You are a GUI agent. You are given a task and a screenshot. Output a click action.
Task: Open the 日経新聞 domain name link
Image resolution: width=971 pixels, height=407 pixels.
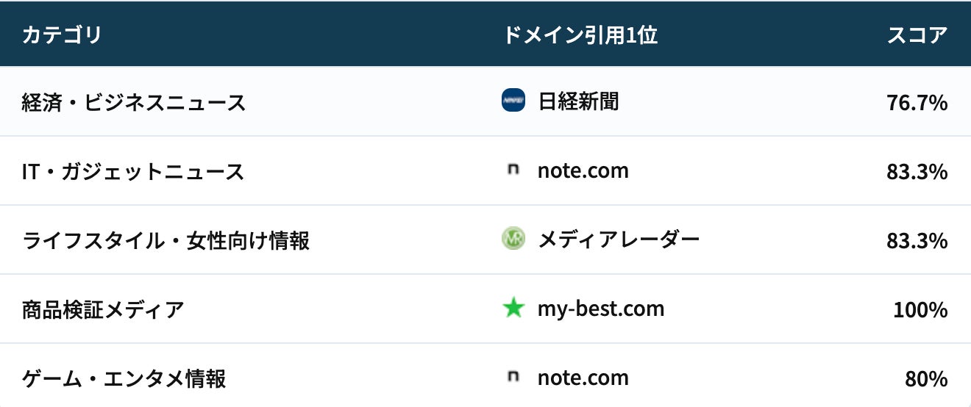[x=578, y=101]
